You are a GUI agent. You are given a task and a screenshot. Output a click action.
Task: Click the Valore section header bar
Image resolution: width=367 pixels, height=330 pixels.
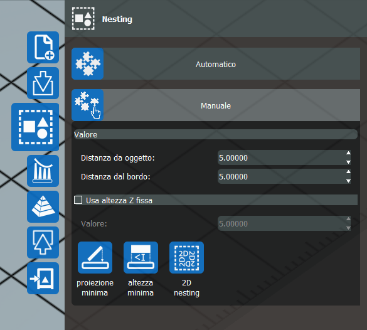[216, 135]
